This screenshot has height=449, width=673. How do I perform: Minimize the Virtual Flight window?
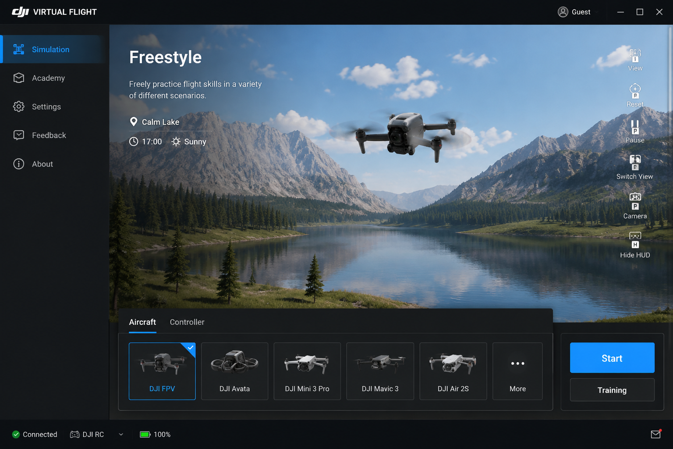tap(620, 12)
